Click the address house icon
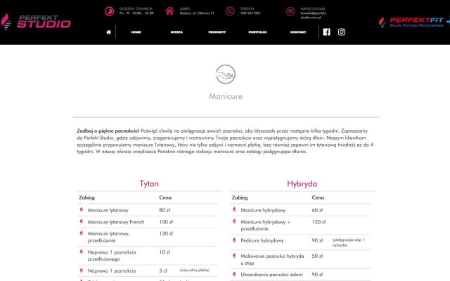450x281 pixels. pos(169,11)
